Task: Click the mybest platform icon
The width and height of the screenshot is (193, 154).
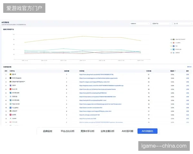Action: [x=11, y=118]
